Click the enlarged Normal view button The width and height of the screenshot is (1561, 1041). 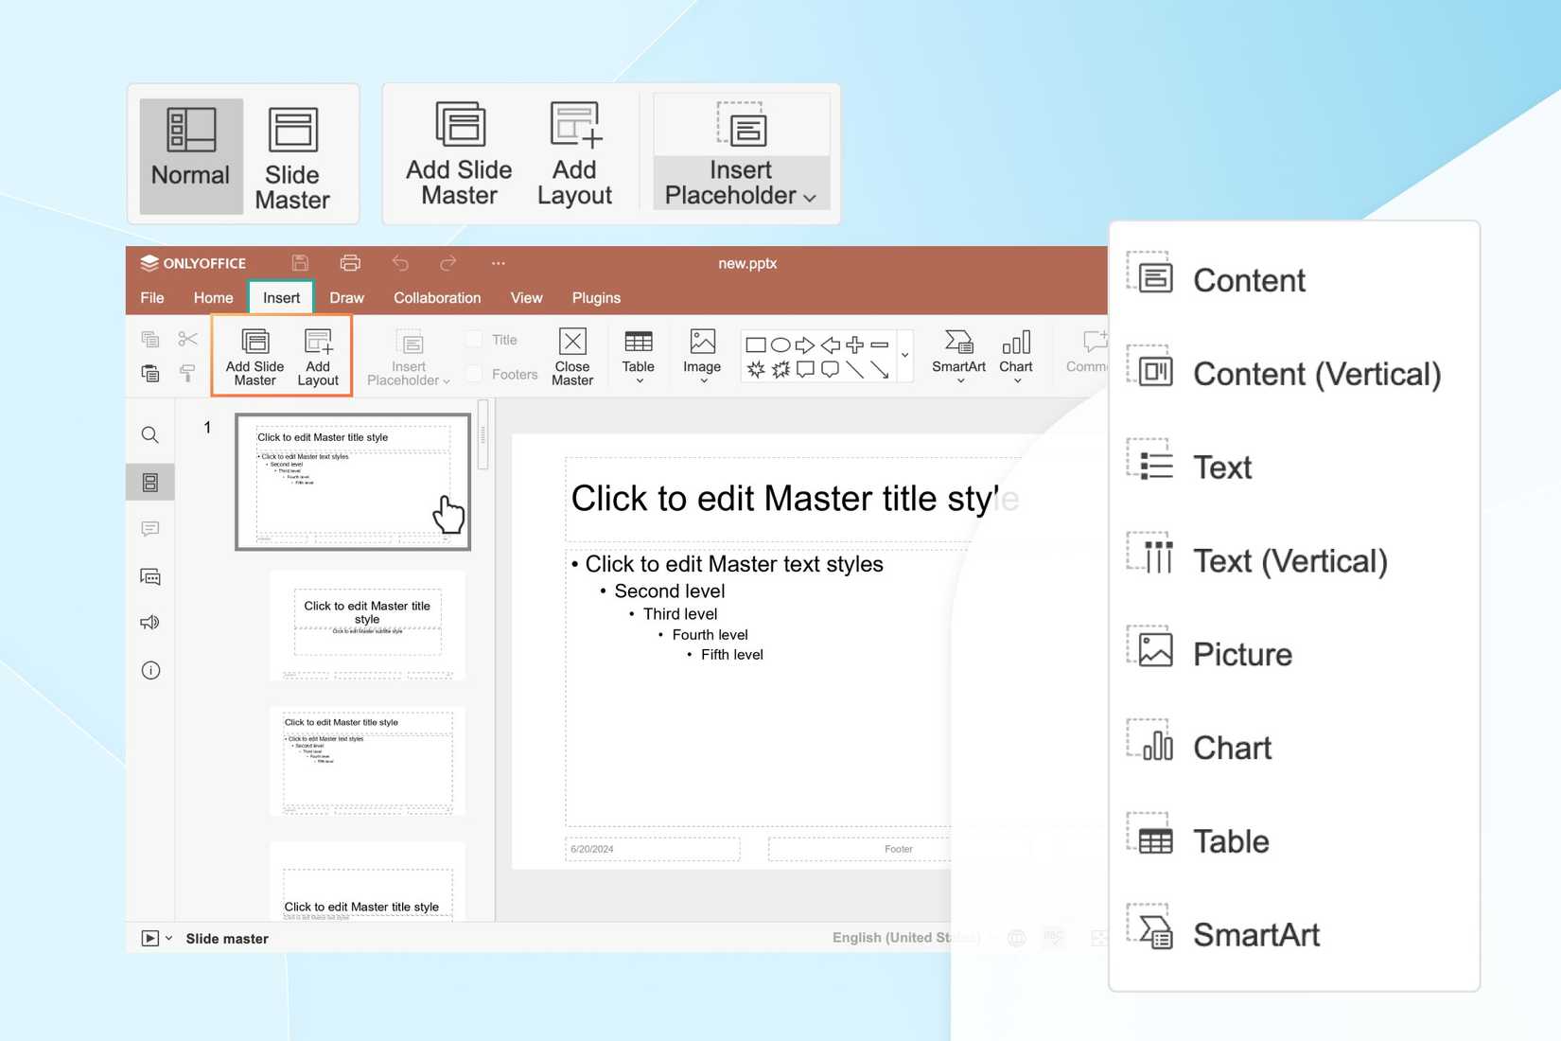191,156
